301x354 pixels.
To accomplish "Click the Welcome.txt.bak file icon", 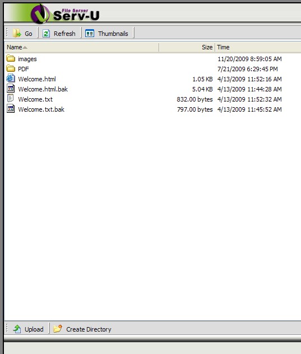I will 11,109.
